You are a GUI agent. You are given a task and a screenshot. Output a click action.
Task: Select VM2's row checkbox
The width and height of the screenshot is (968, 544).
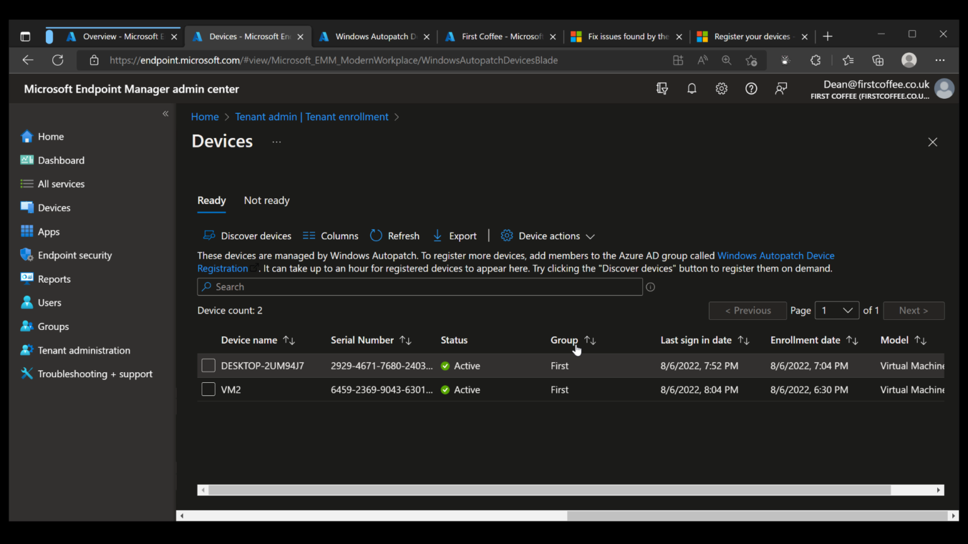click(208, 389)
